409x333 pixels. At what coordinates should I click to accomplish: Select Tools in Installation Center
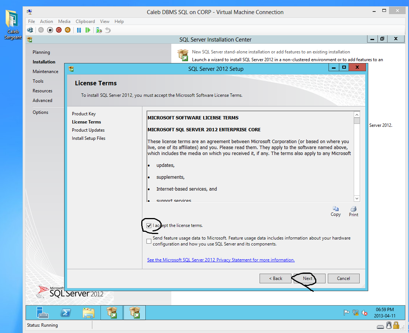point(38,81)
